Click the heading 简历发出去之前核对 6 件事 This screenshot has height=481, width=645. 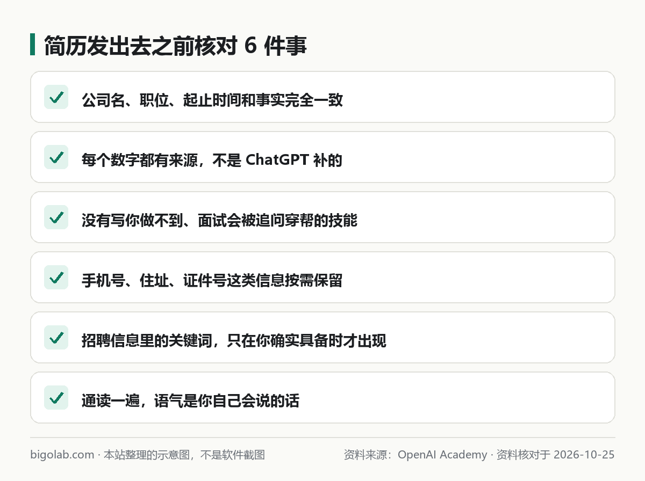coord(175,46)
